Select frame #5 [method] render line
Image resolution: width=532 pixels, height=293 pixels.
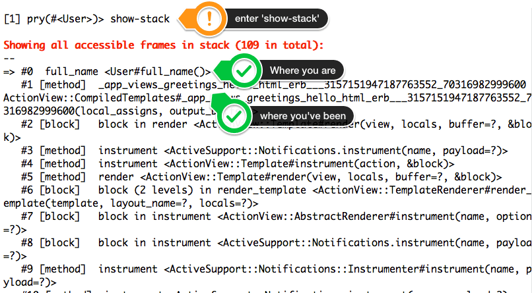pyautogui.click(x=261, y=177)
